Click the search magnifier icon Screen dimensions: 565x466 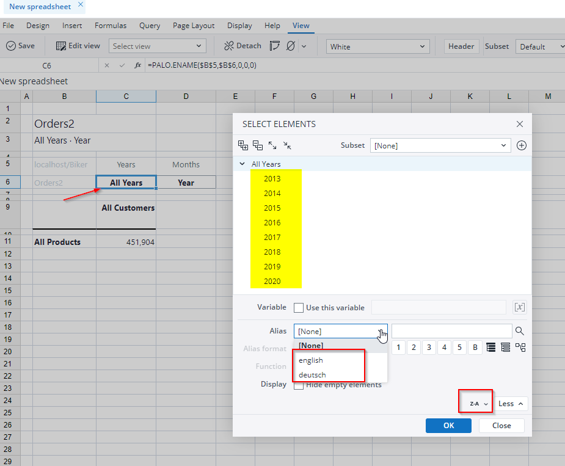coord(520,331)
